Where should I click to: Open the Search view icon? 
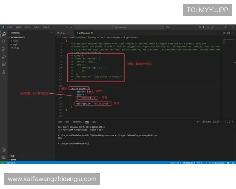[4, 41]
